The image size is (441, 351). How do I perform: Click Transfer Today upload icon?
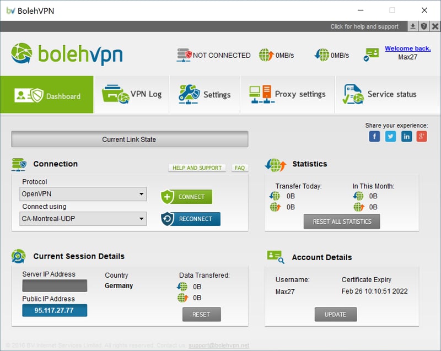pyautogui.click(x=275, y=207)
